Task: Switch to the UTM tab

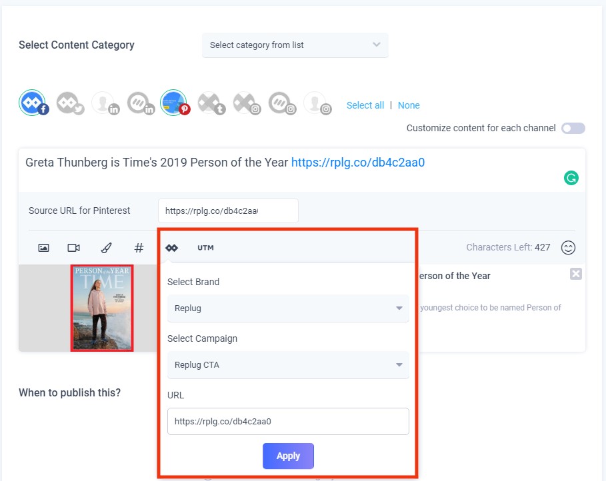Action: click(x=205, y=247)
